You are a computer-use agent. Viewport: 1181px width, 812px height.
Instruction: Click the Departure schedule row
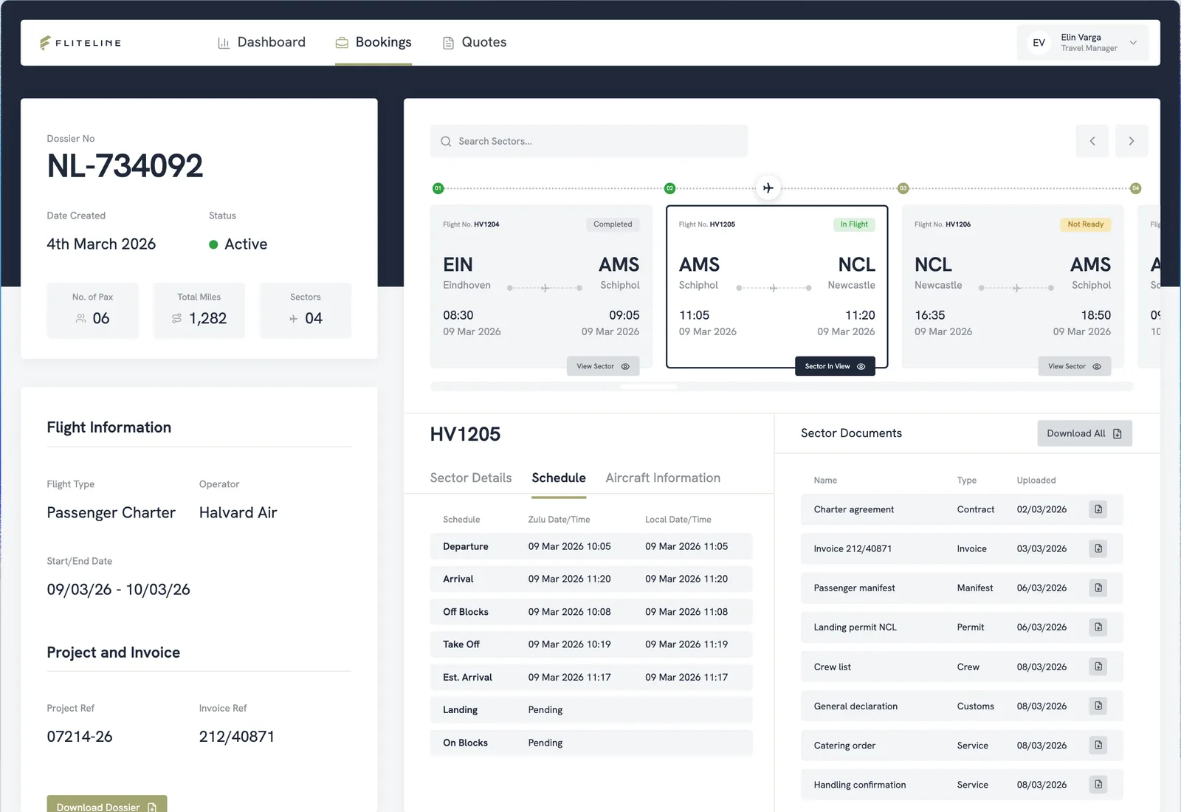(591, 546)
